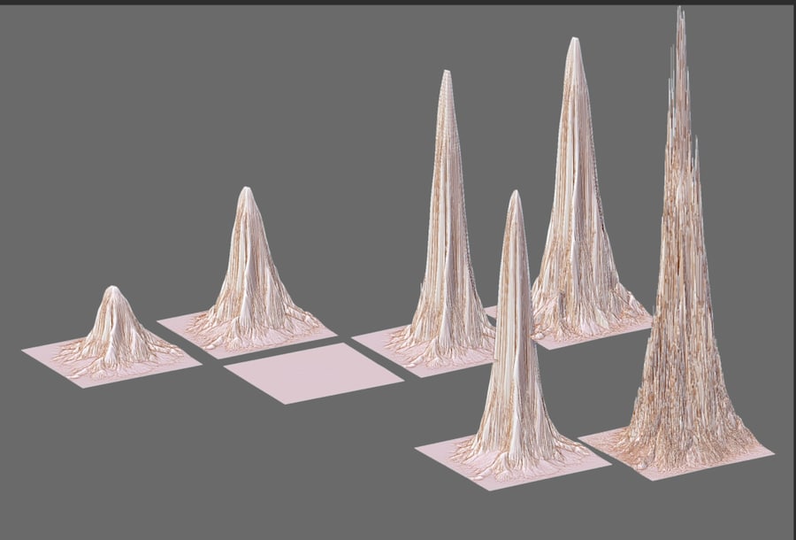Select the front-center smooth peak's tip
The width and height of the screenshot is (796, 540).
tap(514, 197)
